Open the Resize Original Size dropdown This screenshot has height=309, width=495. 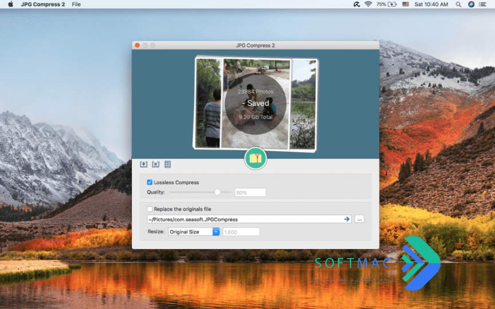[x=194, y=232]
